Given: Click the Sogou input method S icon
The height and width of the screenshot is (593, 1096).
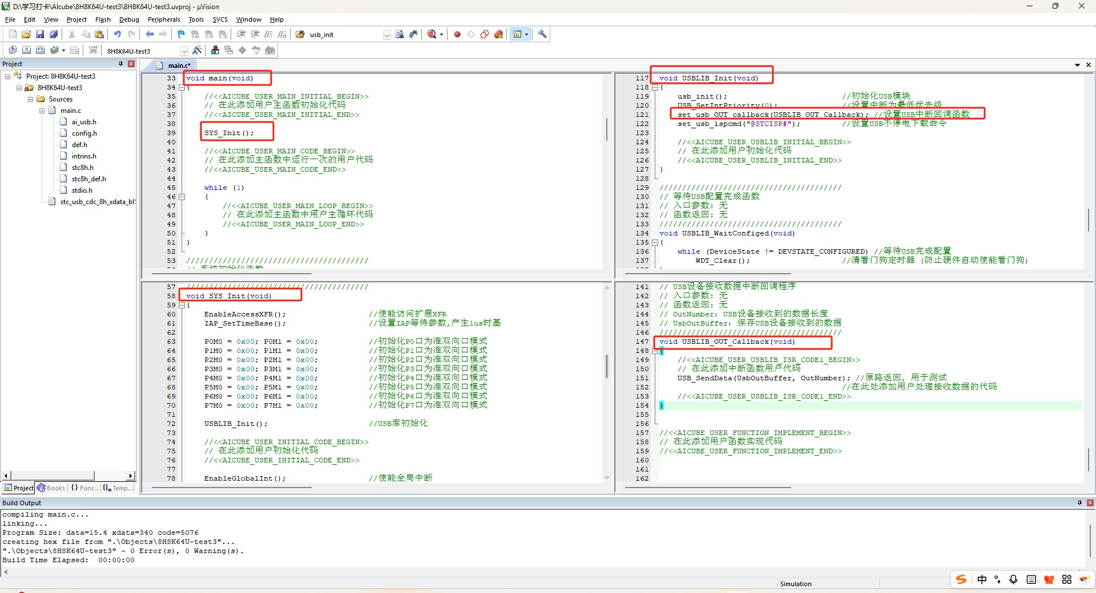Looking at the screenshot, I should coord(961,579).
